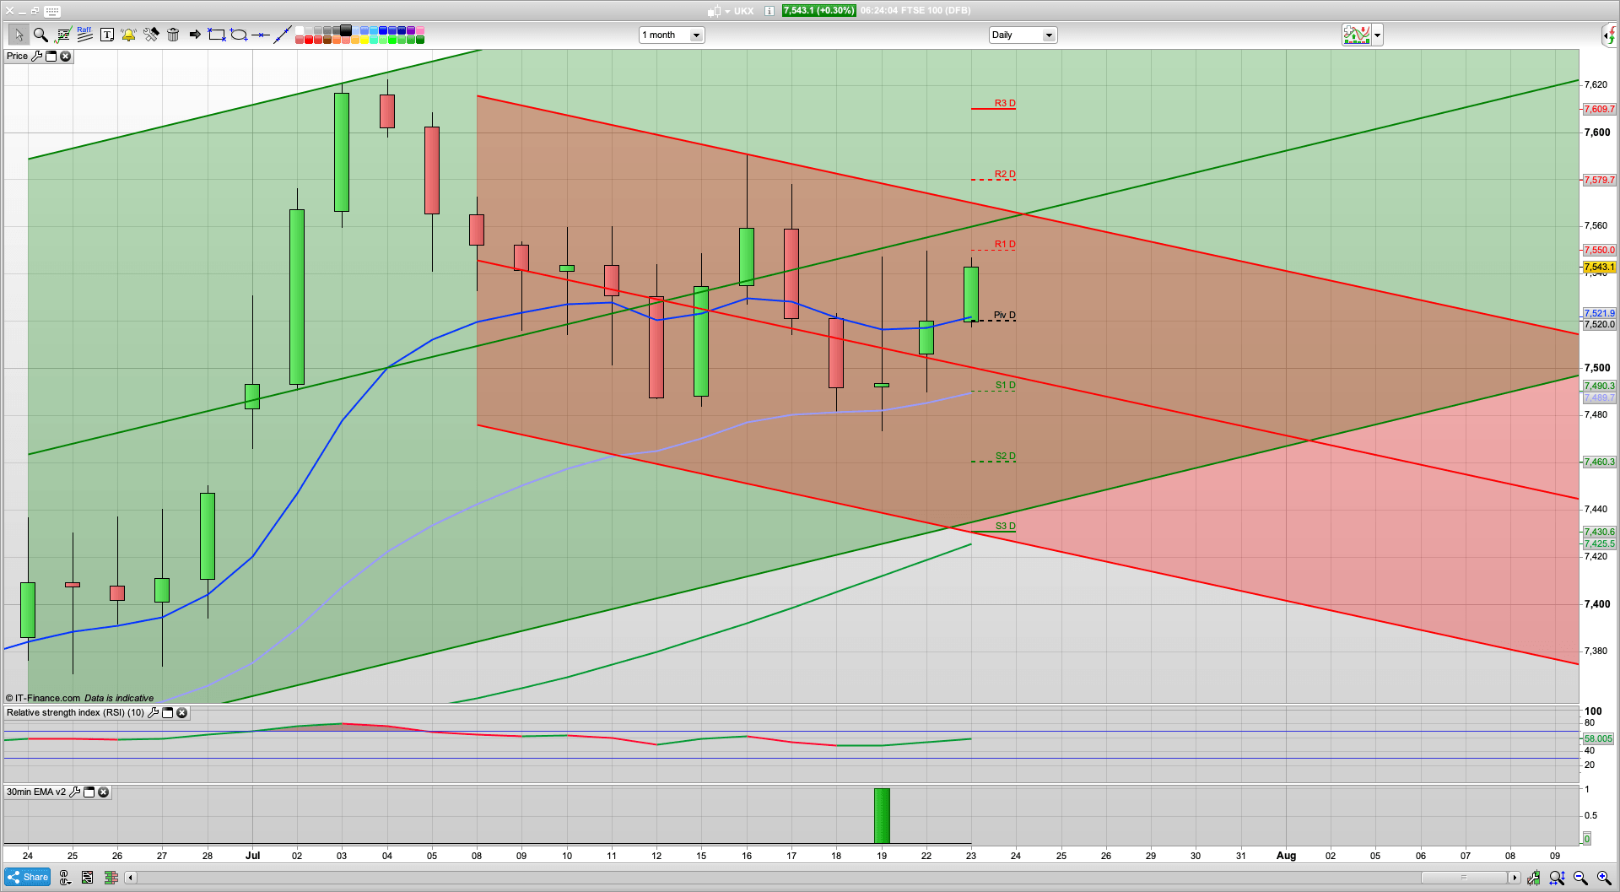Open 30min EMA v2 wrench settings
1620x892 pixels.
74,792
